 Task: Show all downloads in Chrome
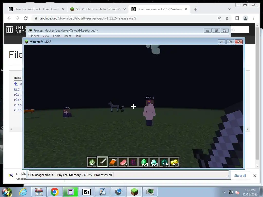pyautogui.click(x=240, y=175)
